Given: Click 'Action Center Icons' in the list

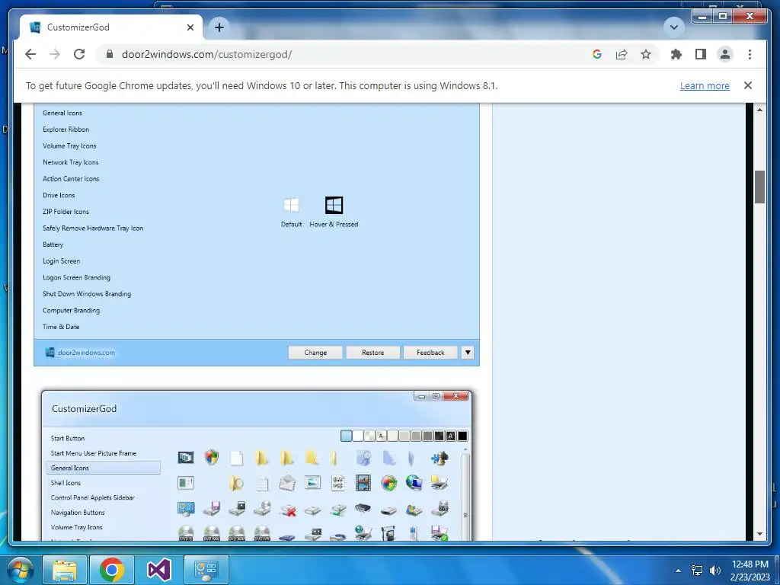Looking at the screenshot, I should click(71, 178).
